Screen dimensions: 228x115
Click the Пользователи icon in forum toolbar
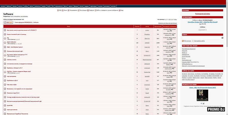(x=68, y=10)
